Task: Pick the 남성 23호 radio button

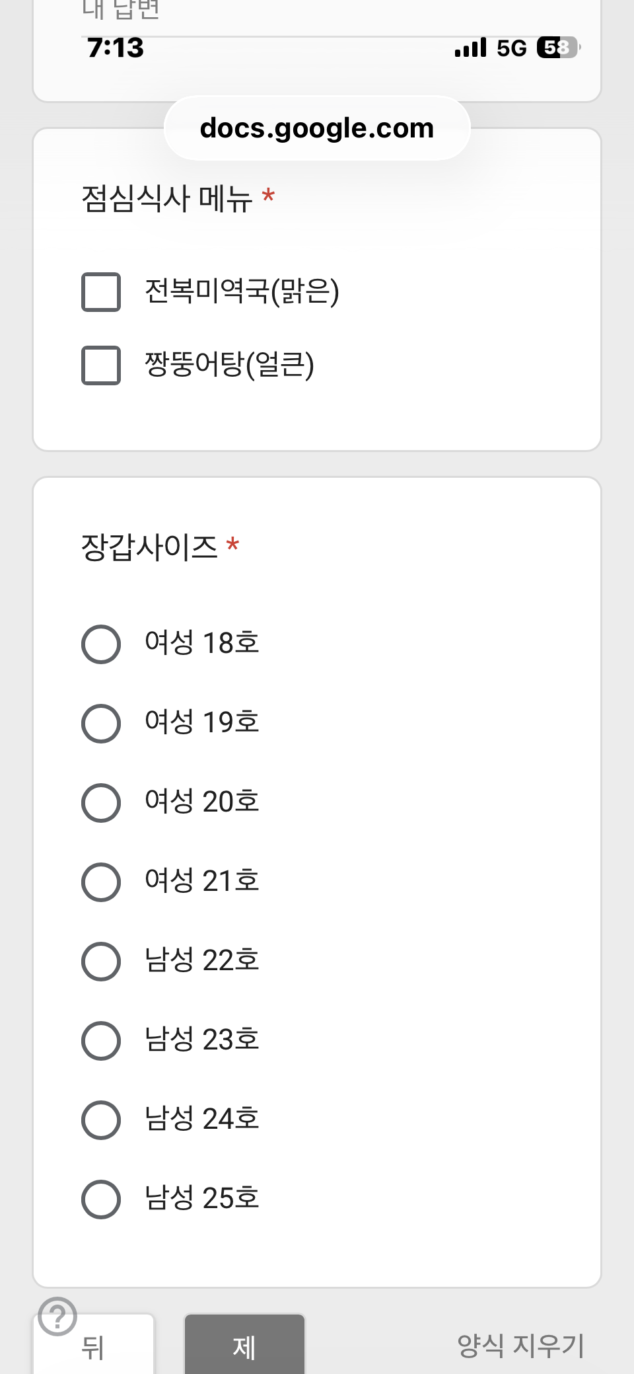Action: [x=101, y=1040]
